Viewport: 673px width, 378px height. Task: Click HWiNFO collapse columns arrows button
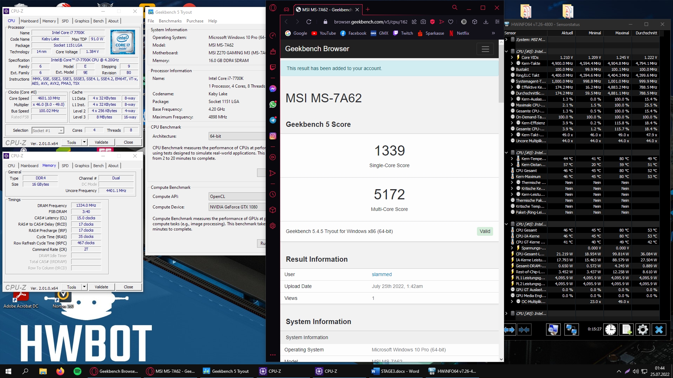click(x=524, y=330)
